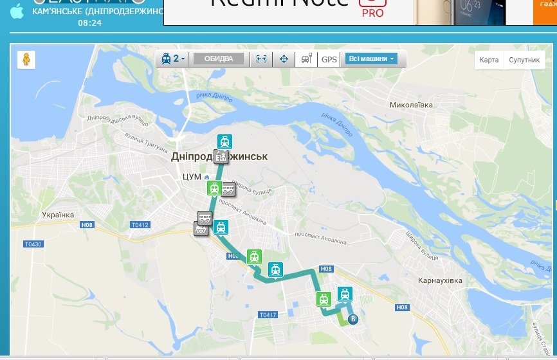Click the fit-route-to-width icon
Screen dimensions: 557x360
point(261,59)
